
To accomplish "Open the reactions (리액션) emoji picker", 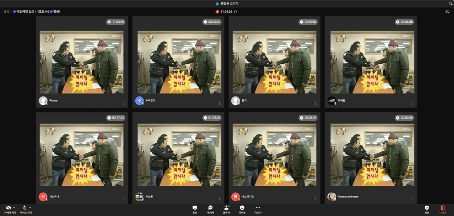I will pos(242,209).
